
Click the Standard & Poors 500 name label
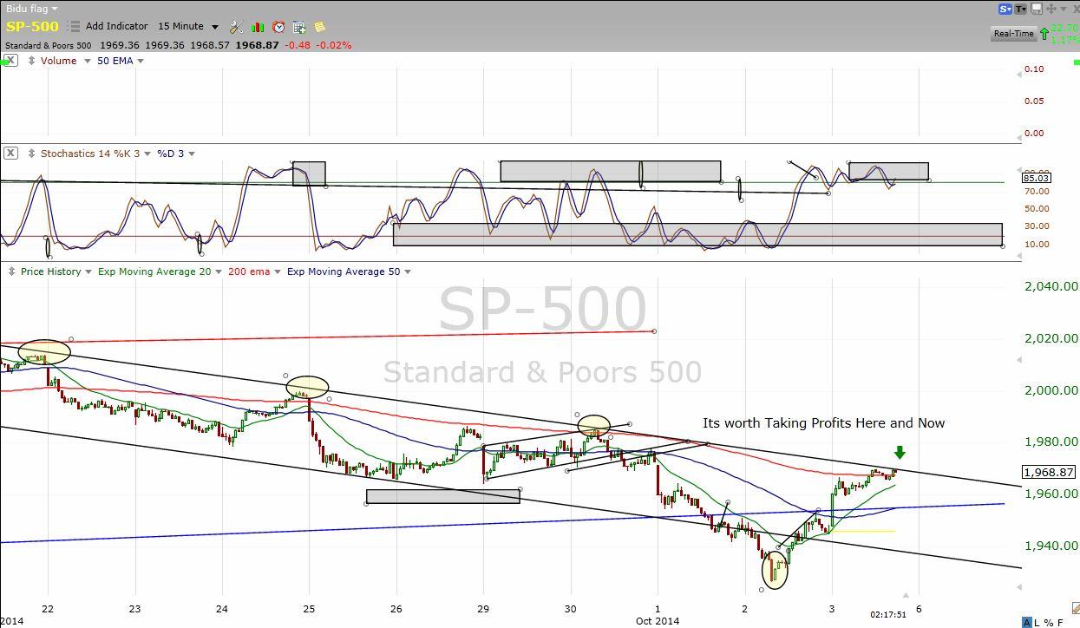[x=49, y=45]
